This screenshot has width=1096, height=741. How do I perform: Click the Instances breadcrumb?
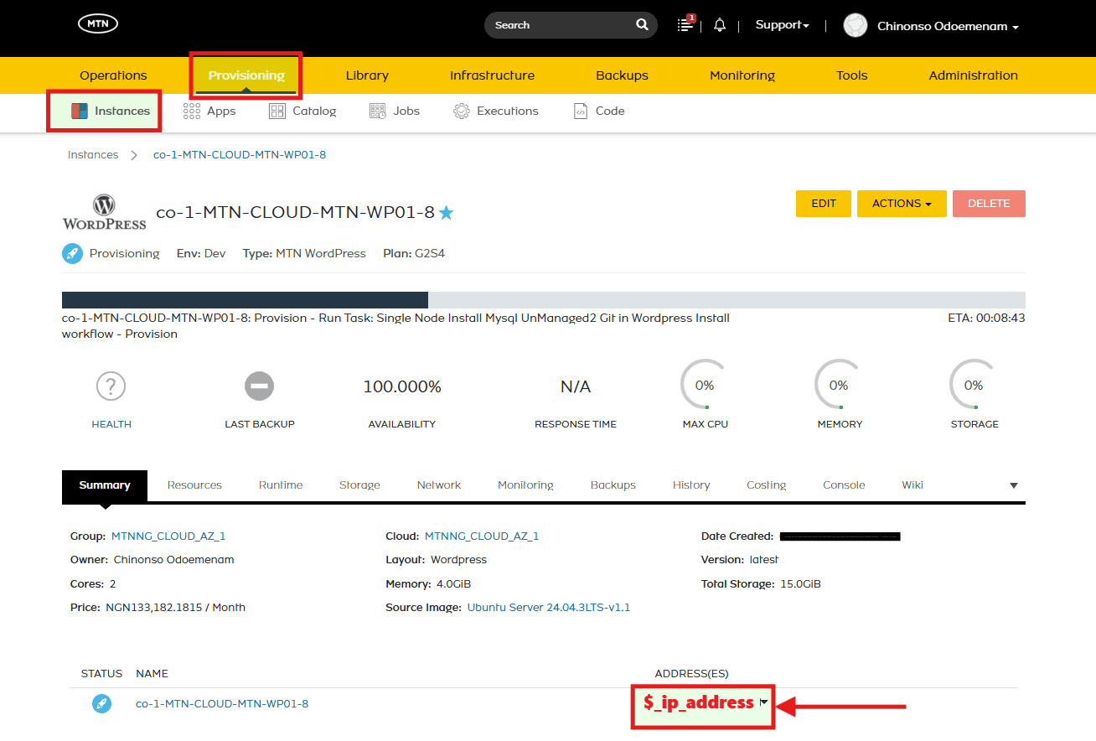coord(93,155)
